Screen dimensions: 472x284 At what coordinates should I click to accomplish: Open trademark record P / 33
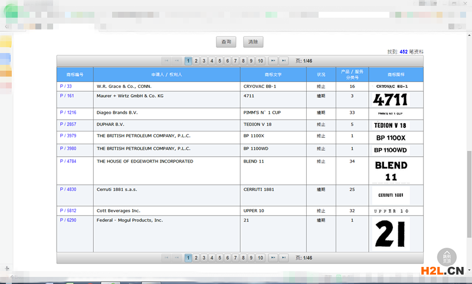[65, 87]
